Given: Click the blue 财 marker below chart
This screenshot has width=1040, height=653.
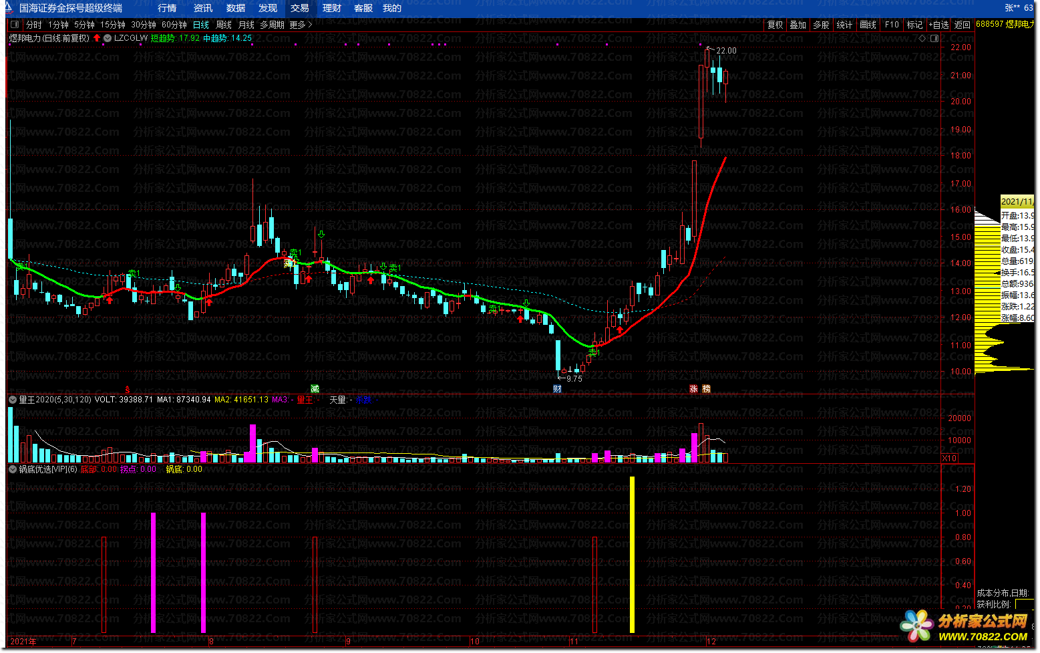Looking at the screenshot, I should coord(557,388).
